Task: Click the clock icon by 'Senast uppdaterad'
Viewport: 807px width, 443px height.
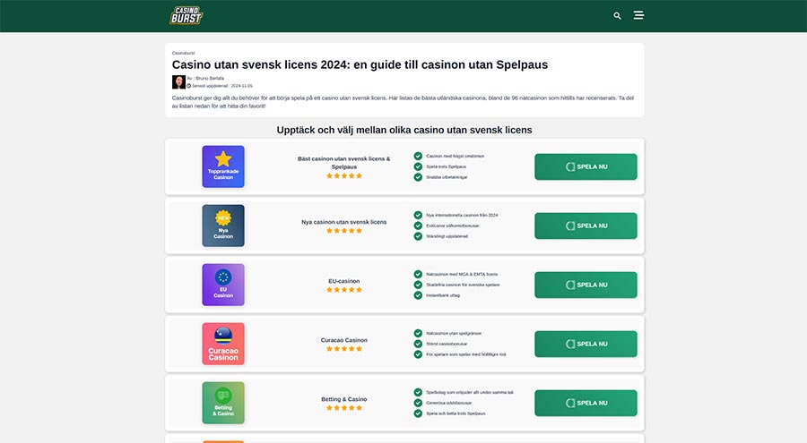Action: (x=189, y=86)
